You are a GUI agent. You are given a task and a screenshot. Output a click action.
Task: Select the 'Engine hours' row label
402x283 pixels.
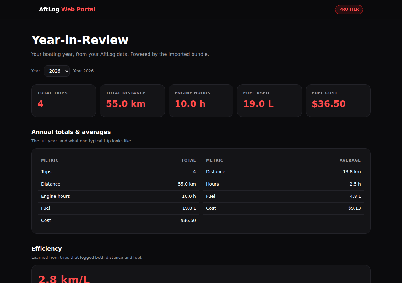(56, 196)
